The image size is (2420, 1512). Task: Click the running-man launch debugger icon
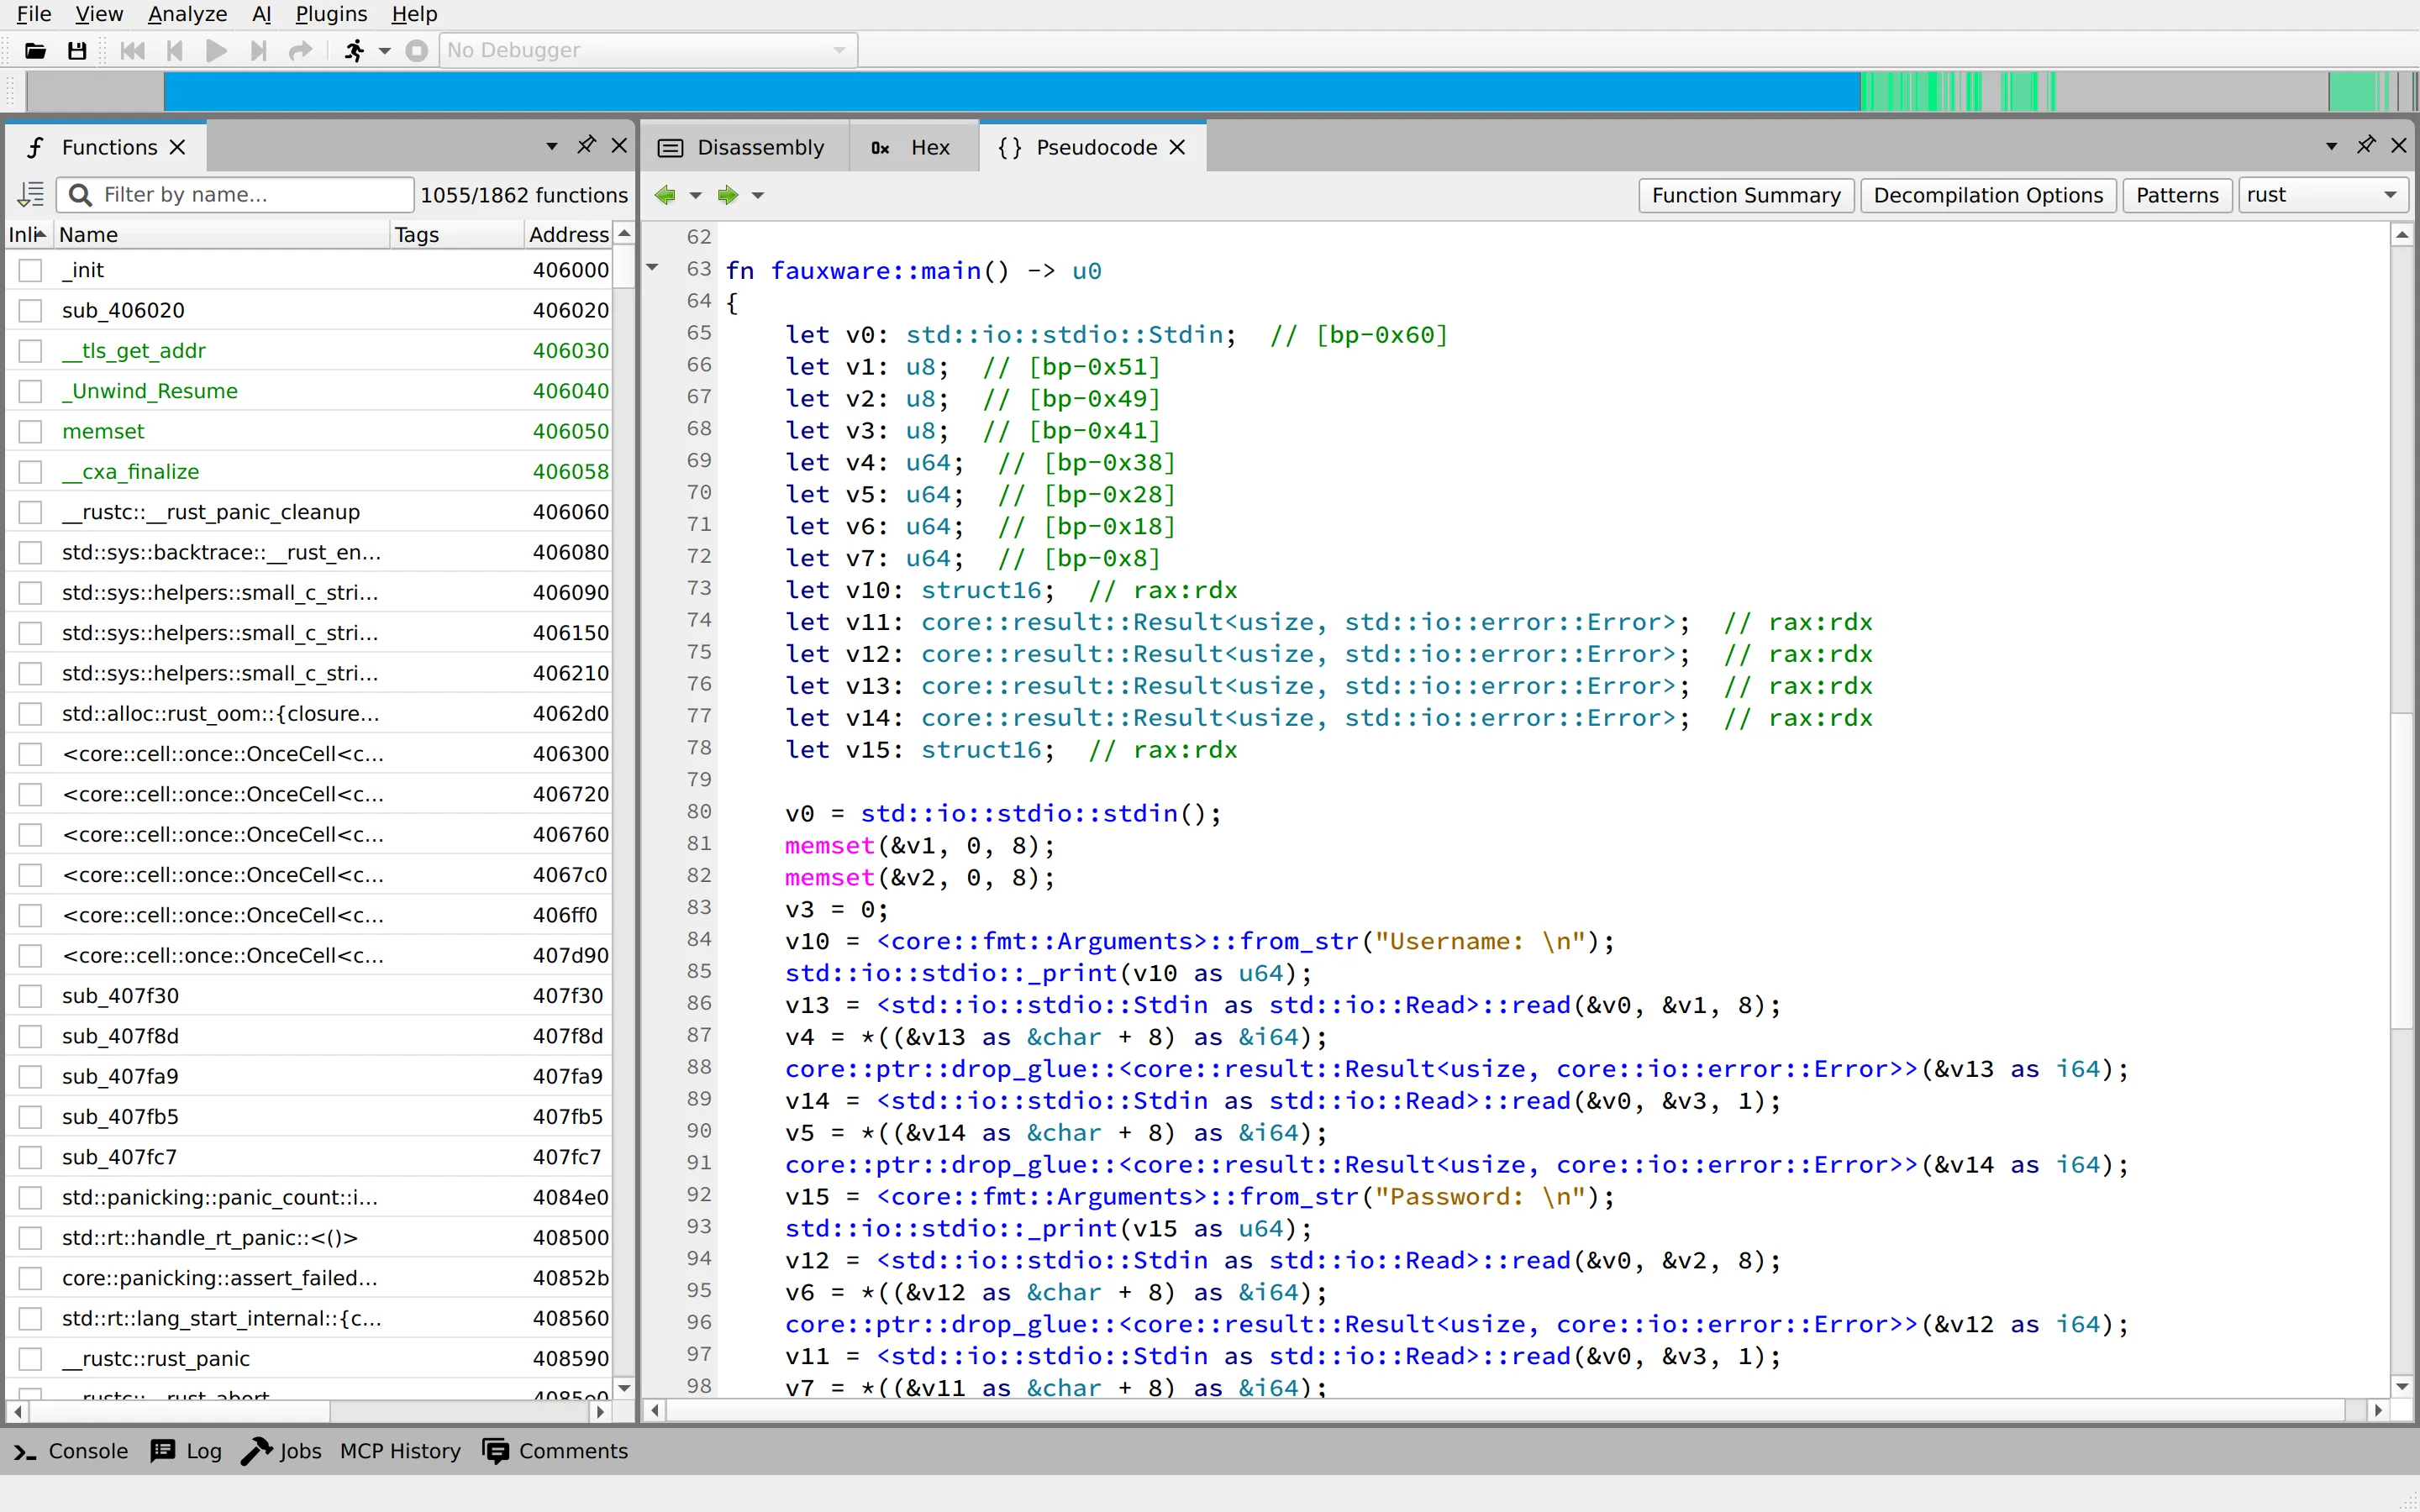[x=354, y=51]
